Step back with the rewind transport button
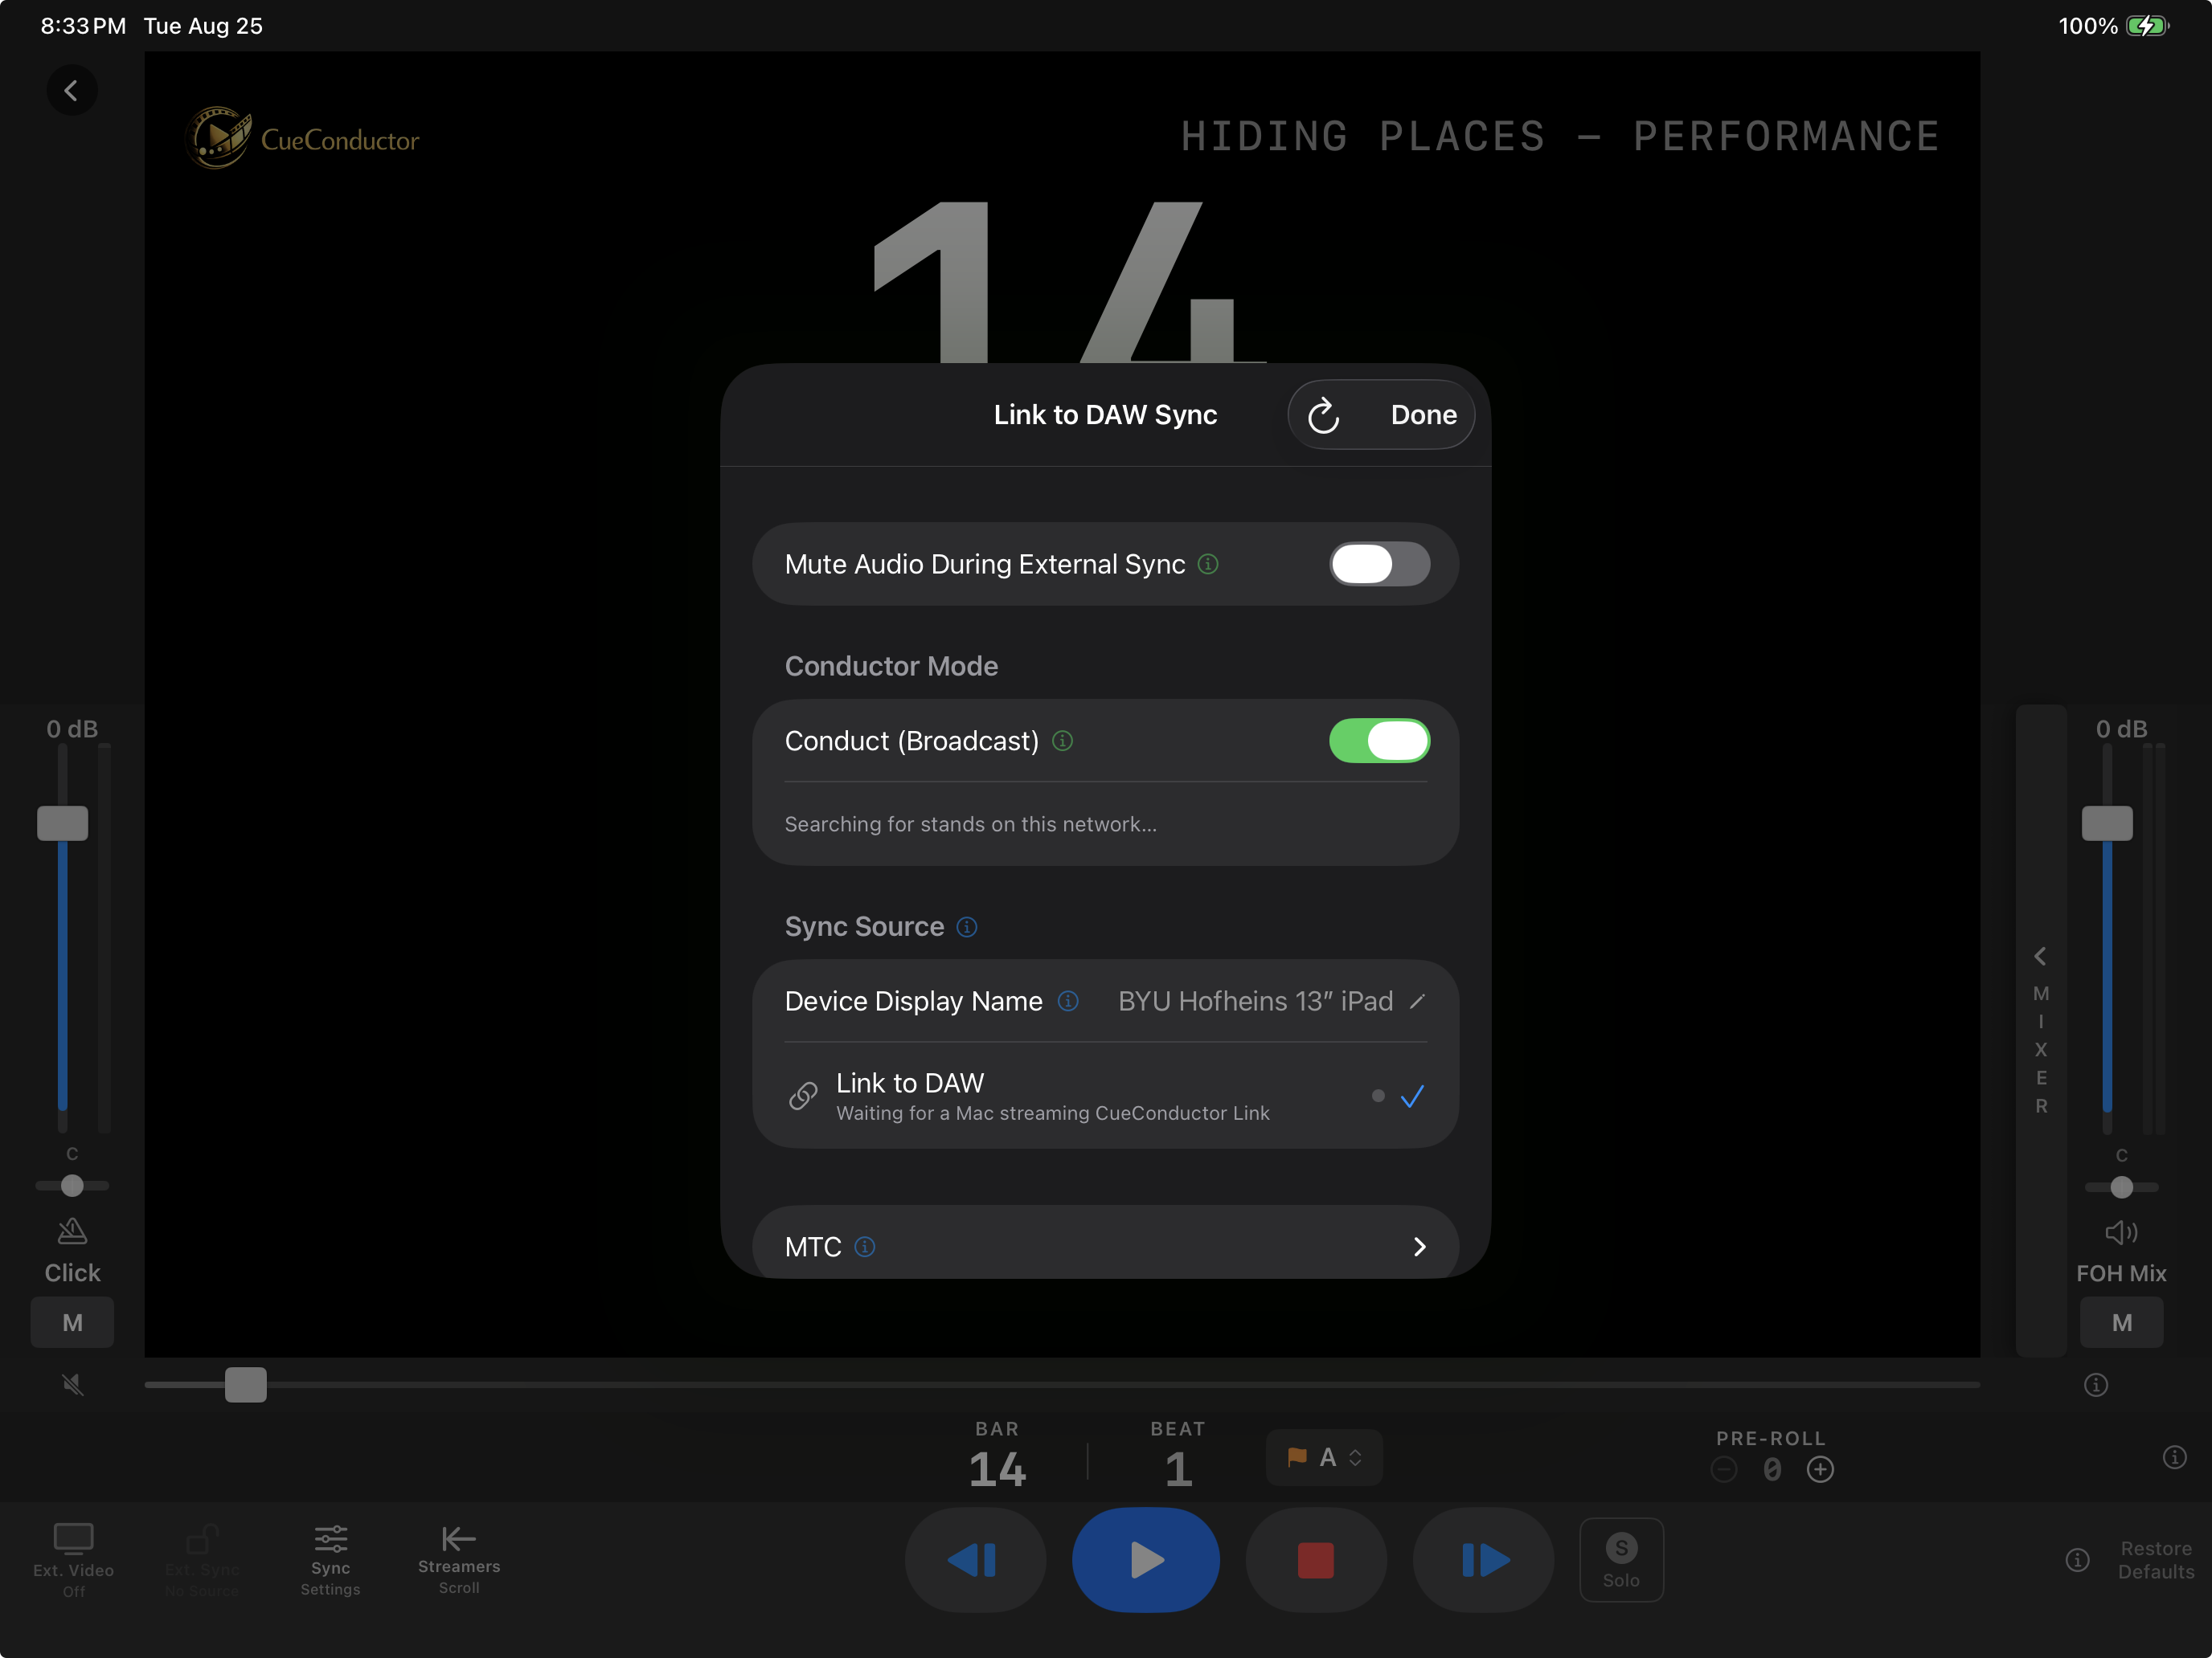The width and height of the screenshot is (2212, 1658). tap(975, 1559)
